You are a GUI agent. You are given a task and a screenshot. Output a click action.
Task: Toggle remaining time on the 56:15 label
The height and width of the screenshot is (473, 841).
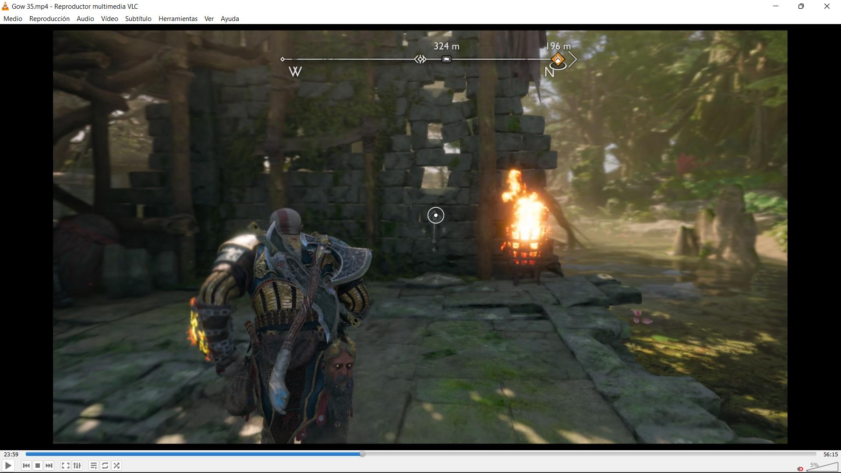pyautogui.click(x=830, y=454)
